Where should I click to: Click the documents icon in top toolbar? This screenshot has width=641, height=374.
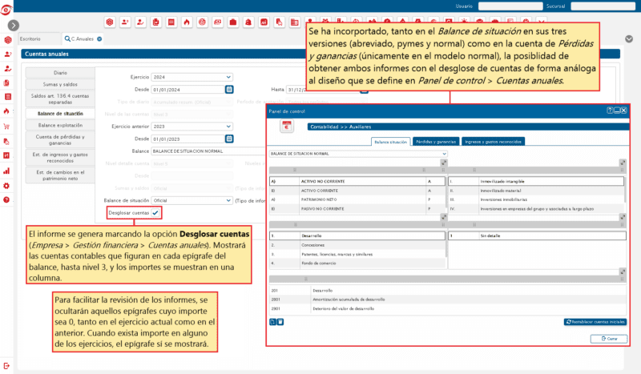pos(155,22)
